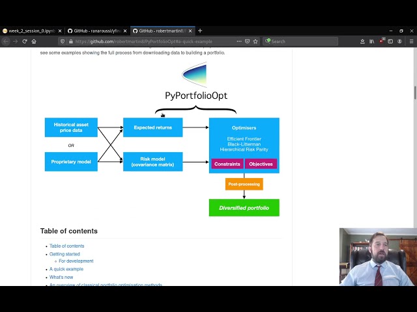
Task: Open the Firefox account avatar icon
Action: coord(399,42)
